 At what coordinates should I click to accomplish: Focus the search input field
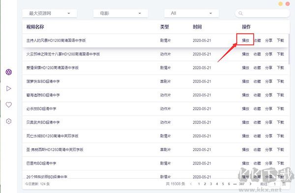tap(263, 13)
